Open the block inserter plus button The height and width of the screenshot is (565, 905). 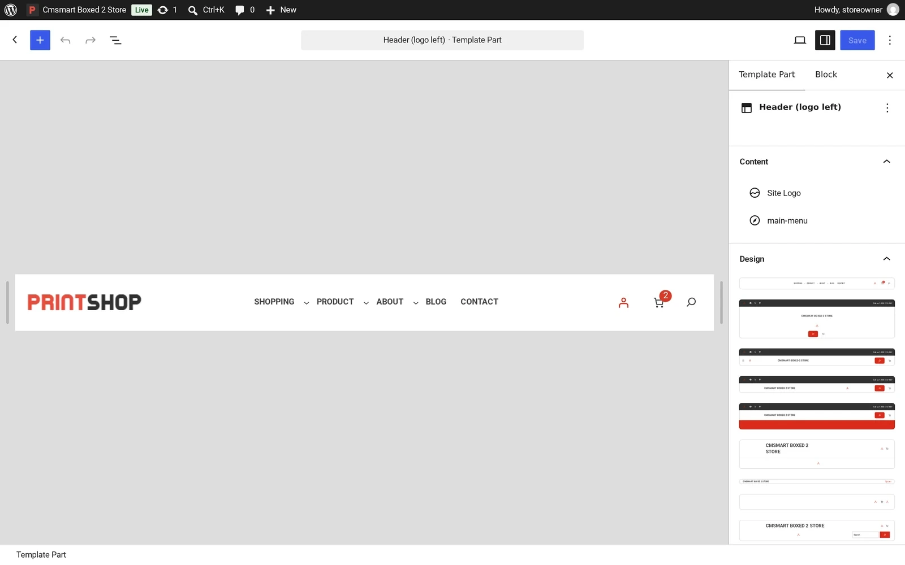(x=40, y=40)
